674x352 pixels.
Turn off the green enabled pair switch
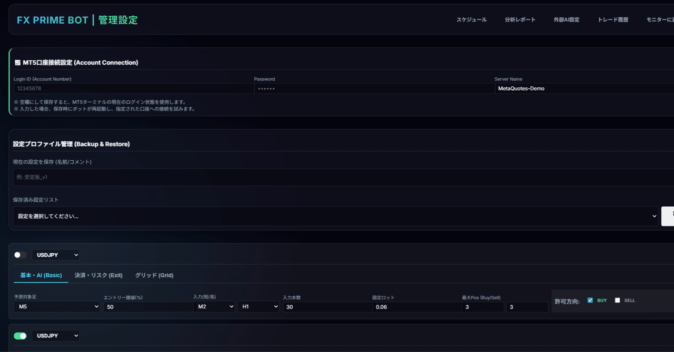[20, 336]
